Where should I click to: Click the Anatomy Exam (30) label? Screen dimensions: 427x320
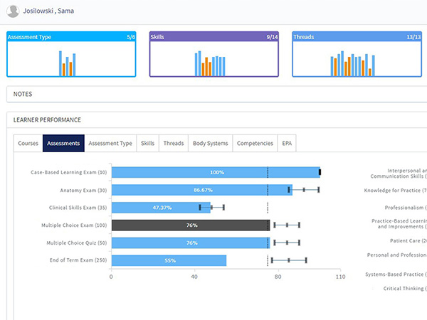[83, 190]
